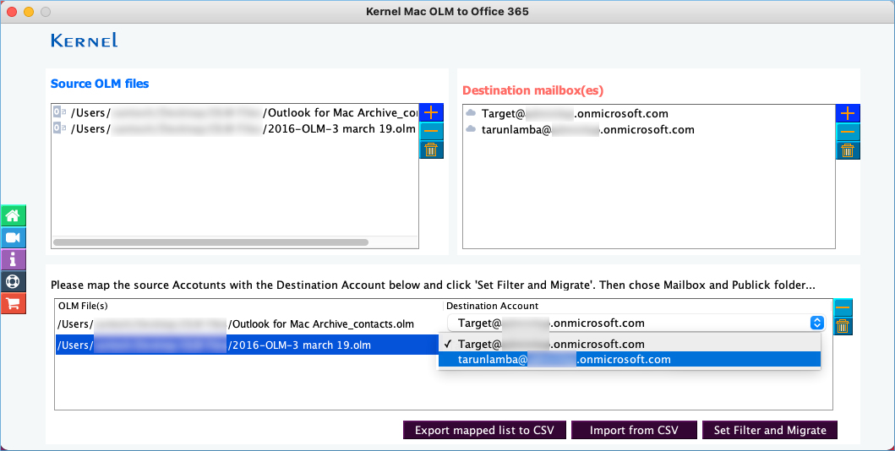Image resolution: width=895 pixels, height=451 pixels.
Task: Click Export mapped list to CSV
Action: click(x=484, y=430)
